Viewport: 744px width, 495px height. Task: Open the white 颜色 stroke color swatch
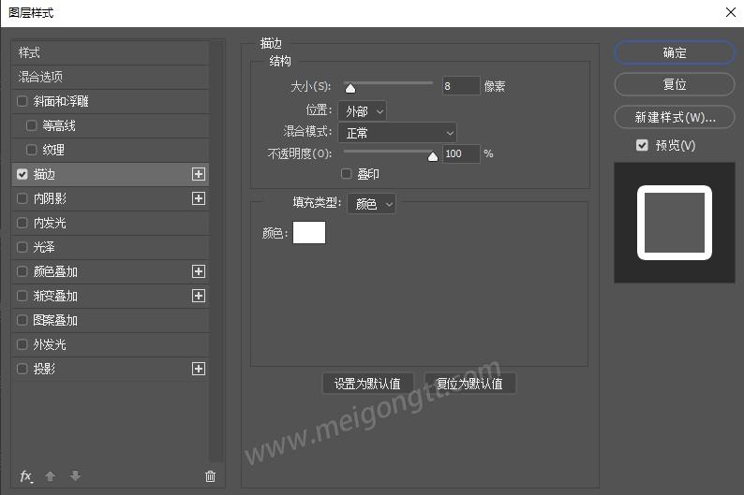309,233
